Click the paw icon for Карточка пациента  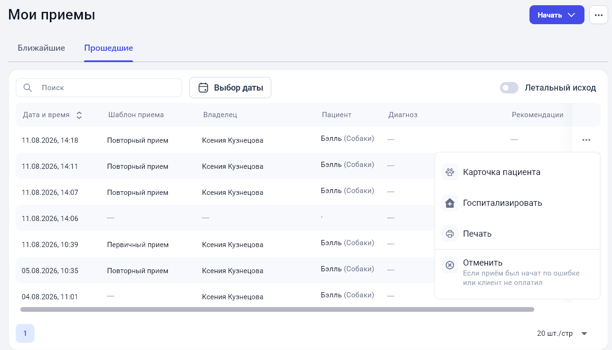(450, 172)
